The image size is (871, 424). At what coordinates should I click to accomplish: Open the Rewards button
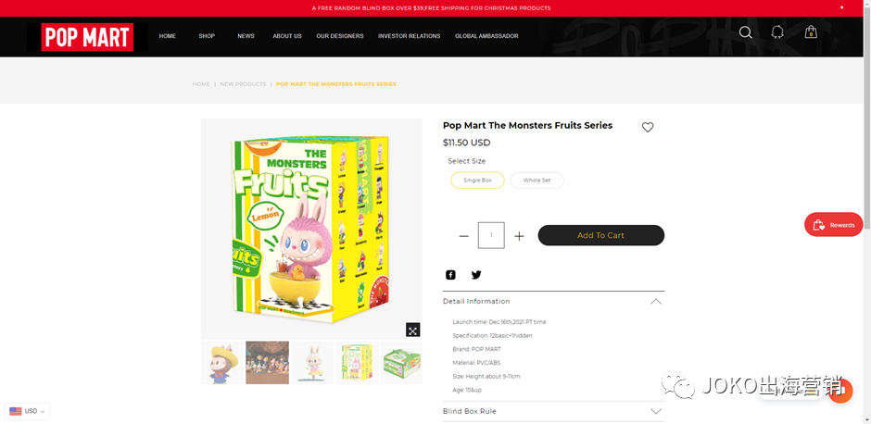[x=834, y=225]
